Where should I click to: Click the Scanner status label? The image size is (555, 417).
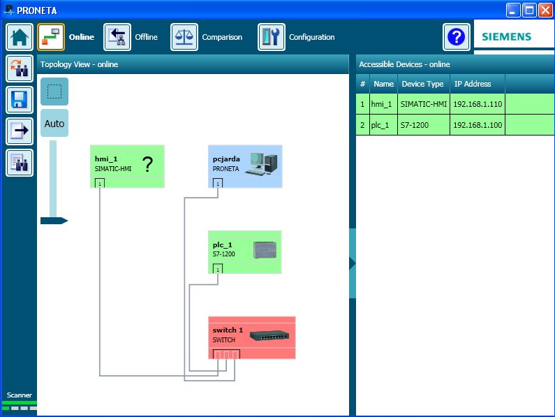click(x=19, y=395)
